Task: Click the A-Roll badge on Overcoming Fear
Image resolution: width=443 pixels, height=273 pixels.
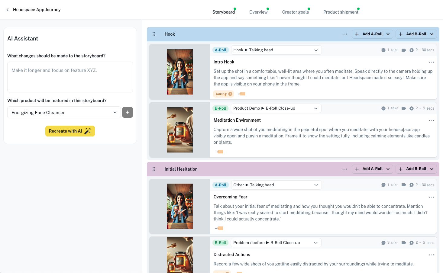Action: (x=220, y=185)
